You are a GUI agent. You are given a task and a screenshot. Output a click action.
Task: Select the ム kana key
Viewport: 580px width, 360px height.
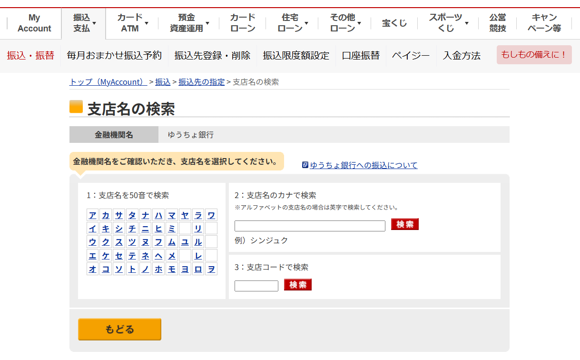pyautogui.click(x=172, y=242)
